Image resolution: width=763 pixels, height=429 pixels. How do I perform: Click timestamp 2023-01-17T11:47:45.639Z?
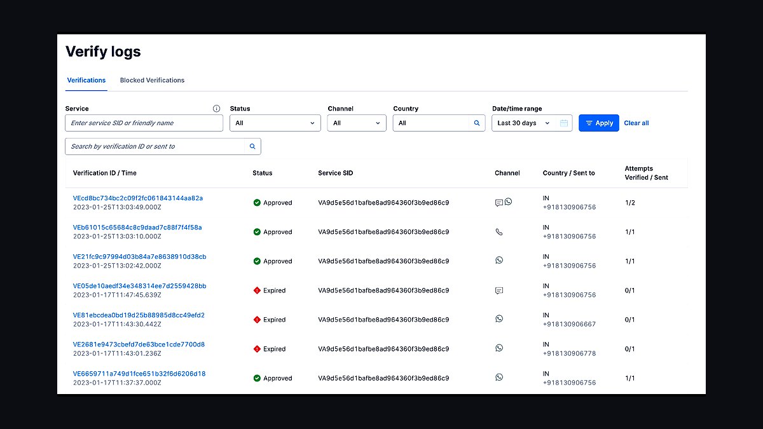coord(117,295)
